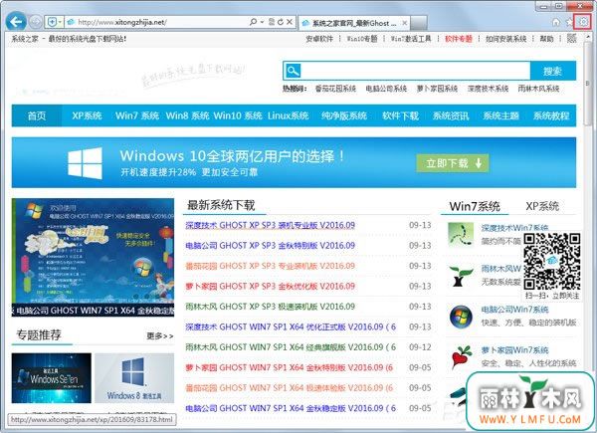This screenshot has height=433, width=597.
Task: Open 雨林木风 GHOST XP SP3 极速装机版 link
Action: [x=271, y=307]
